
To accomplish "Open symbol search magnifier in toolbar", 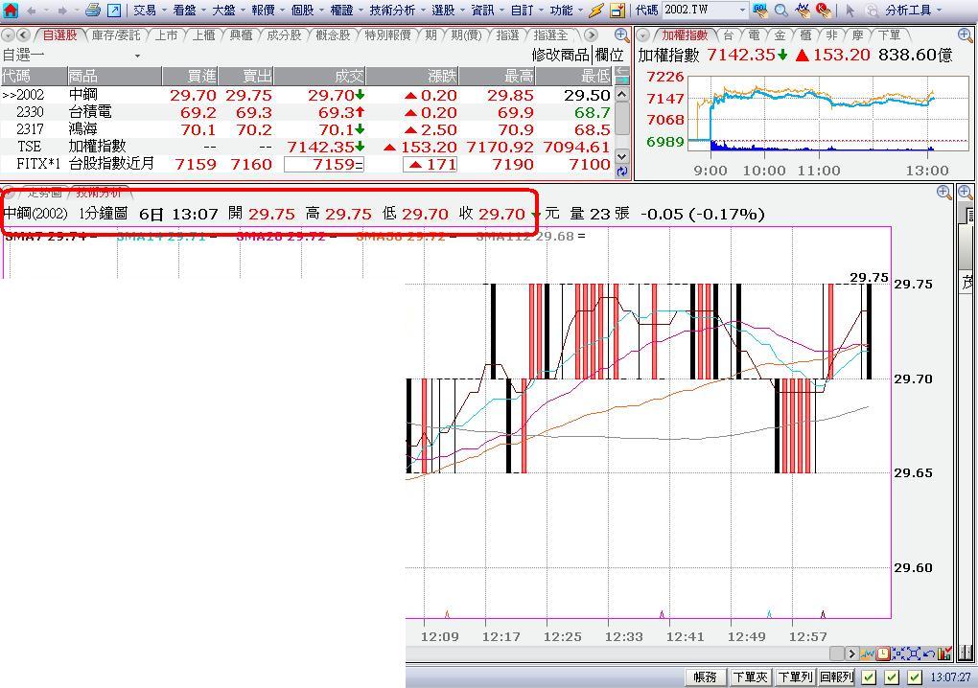I will click(780, 10).
